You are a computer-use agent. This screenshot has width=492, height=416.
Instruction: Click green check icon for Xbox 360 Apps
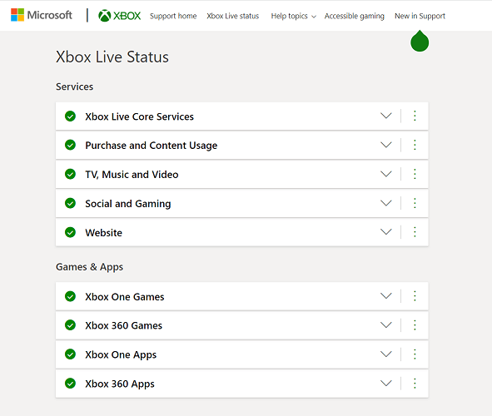point(70,384)
